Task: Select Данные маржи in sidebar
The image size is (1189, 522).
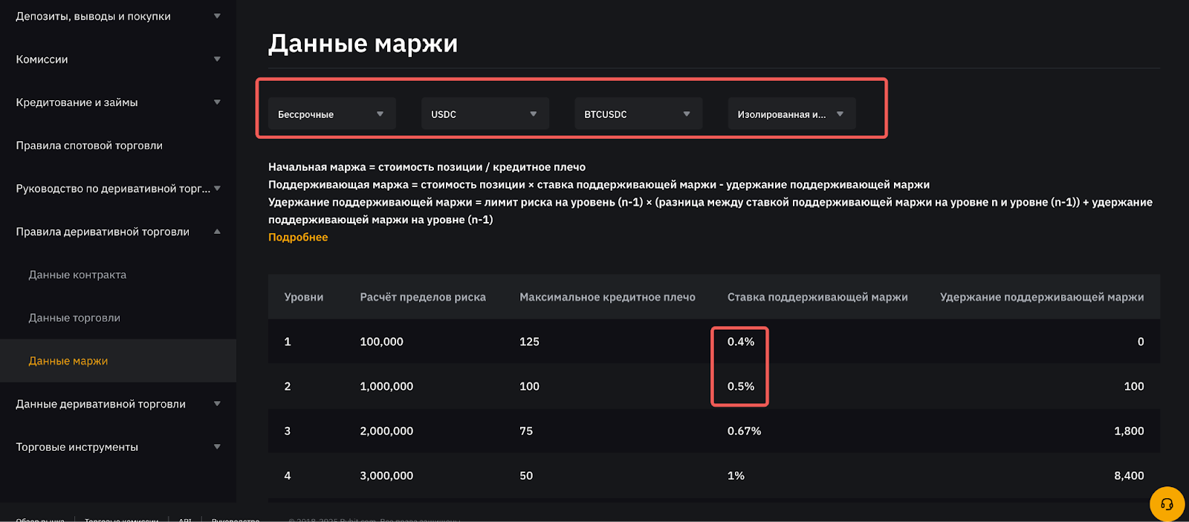Action: 68,361
